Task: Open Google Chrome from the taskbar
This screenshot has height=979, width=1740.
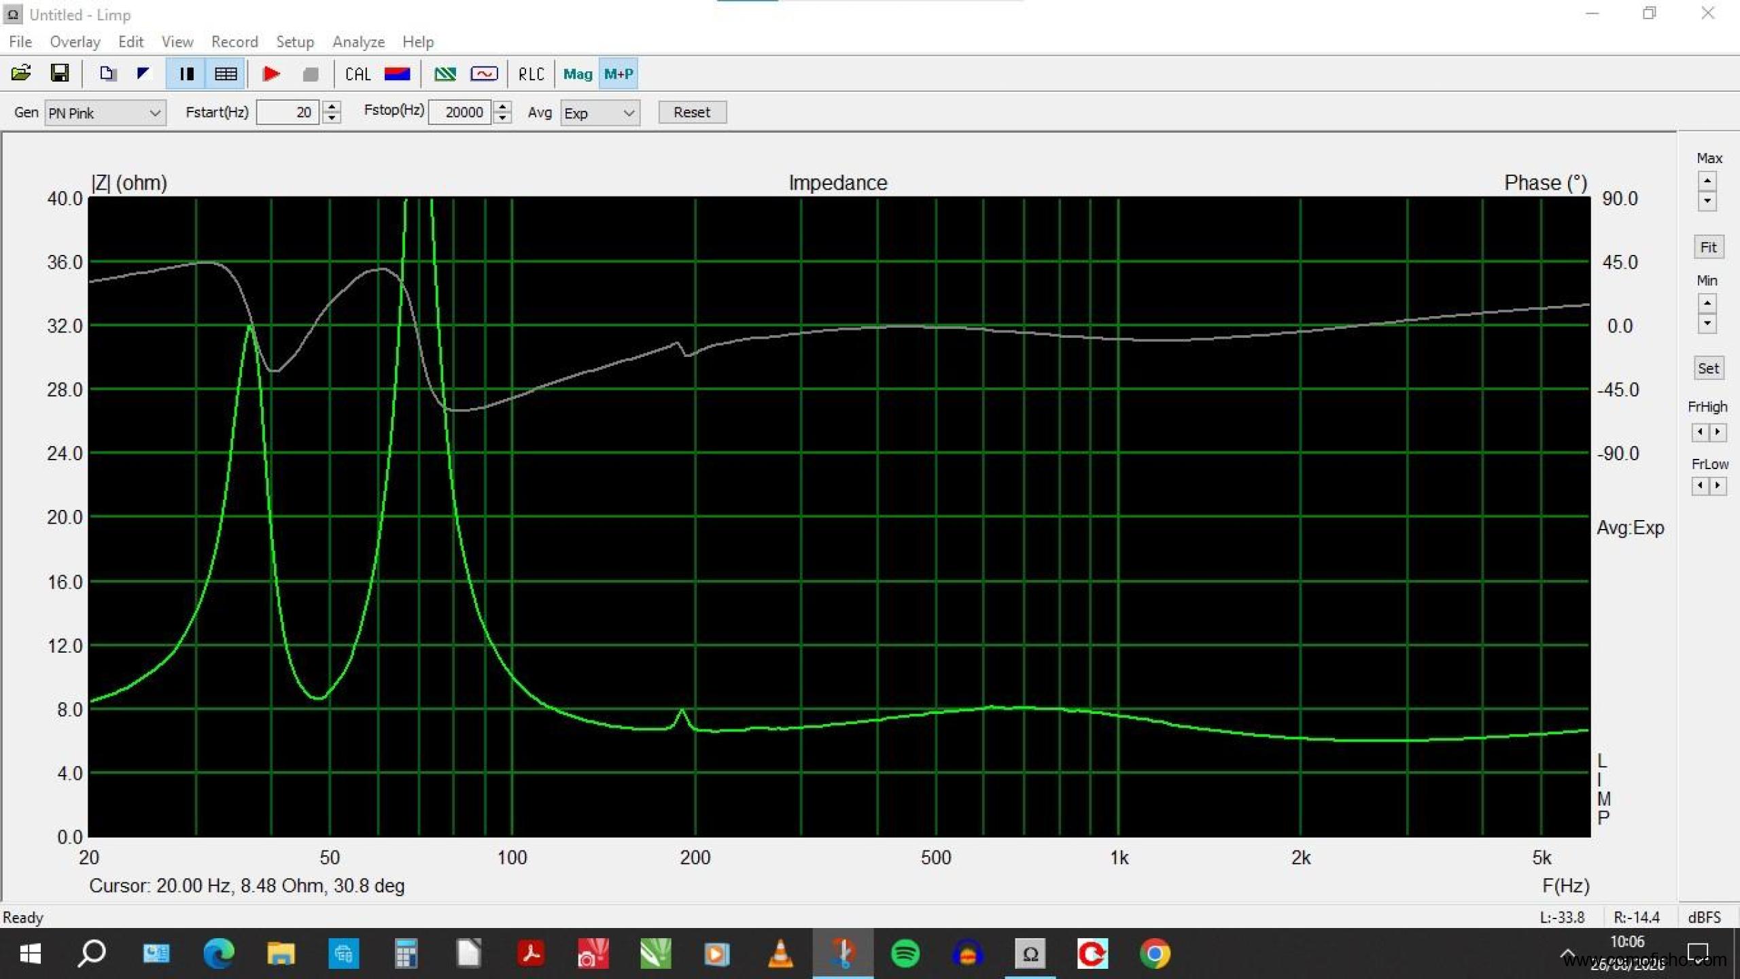Action: [x=1155, y=954]
